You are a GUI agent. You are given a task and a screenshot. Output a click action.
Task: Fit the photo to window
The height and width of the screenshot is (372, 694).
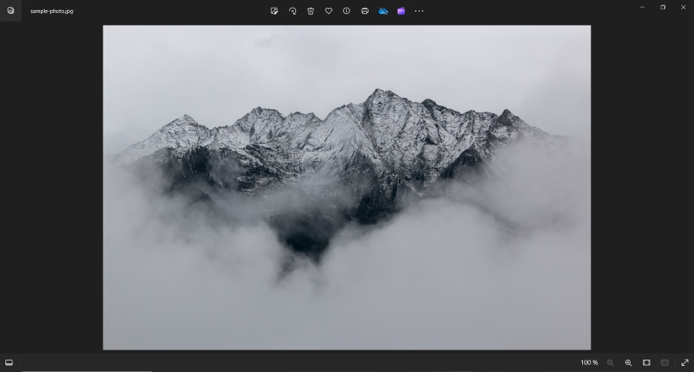pyautogui.click(x=647, y=363)
